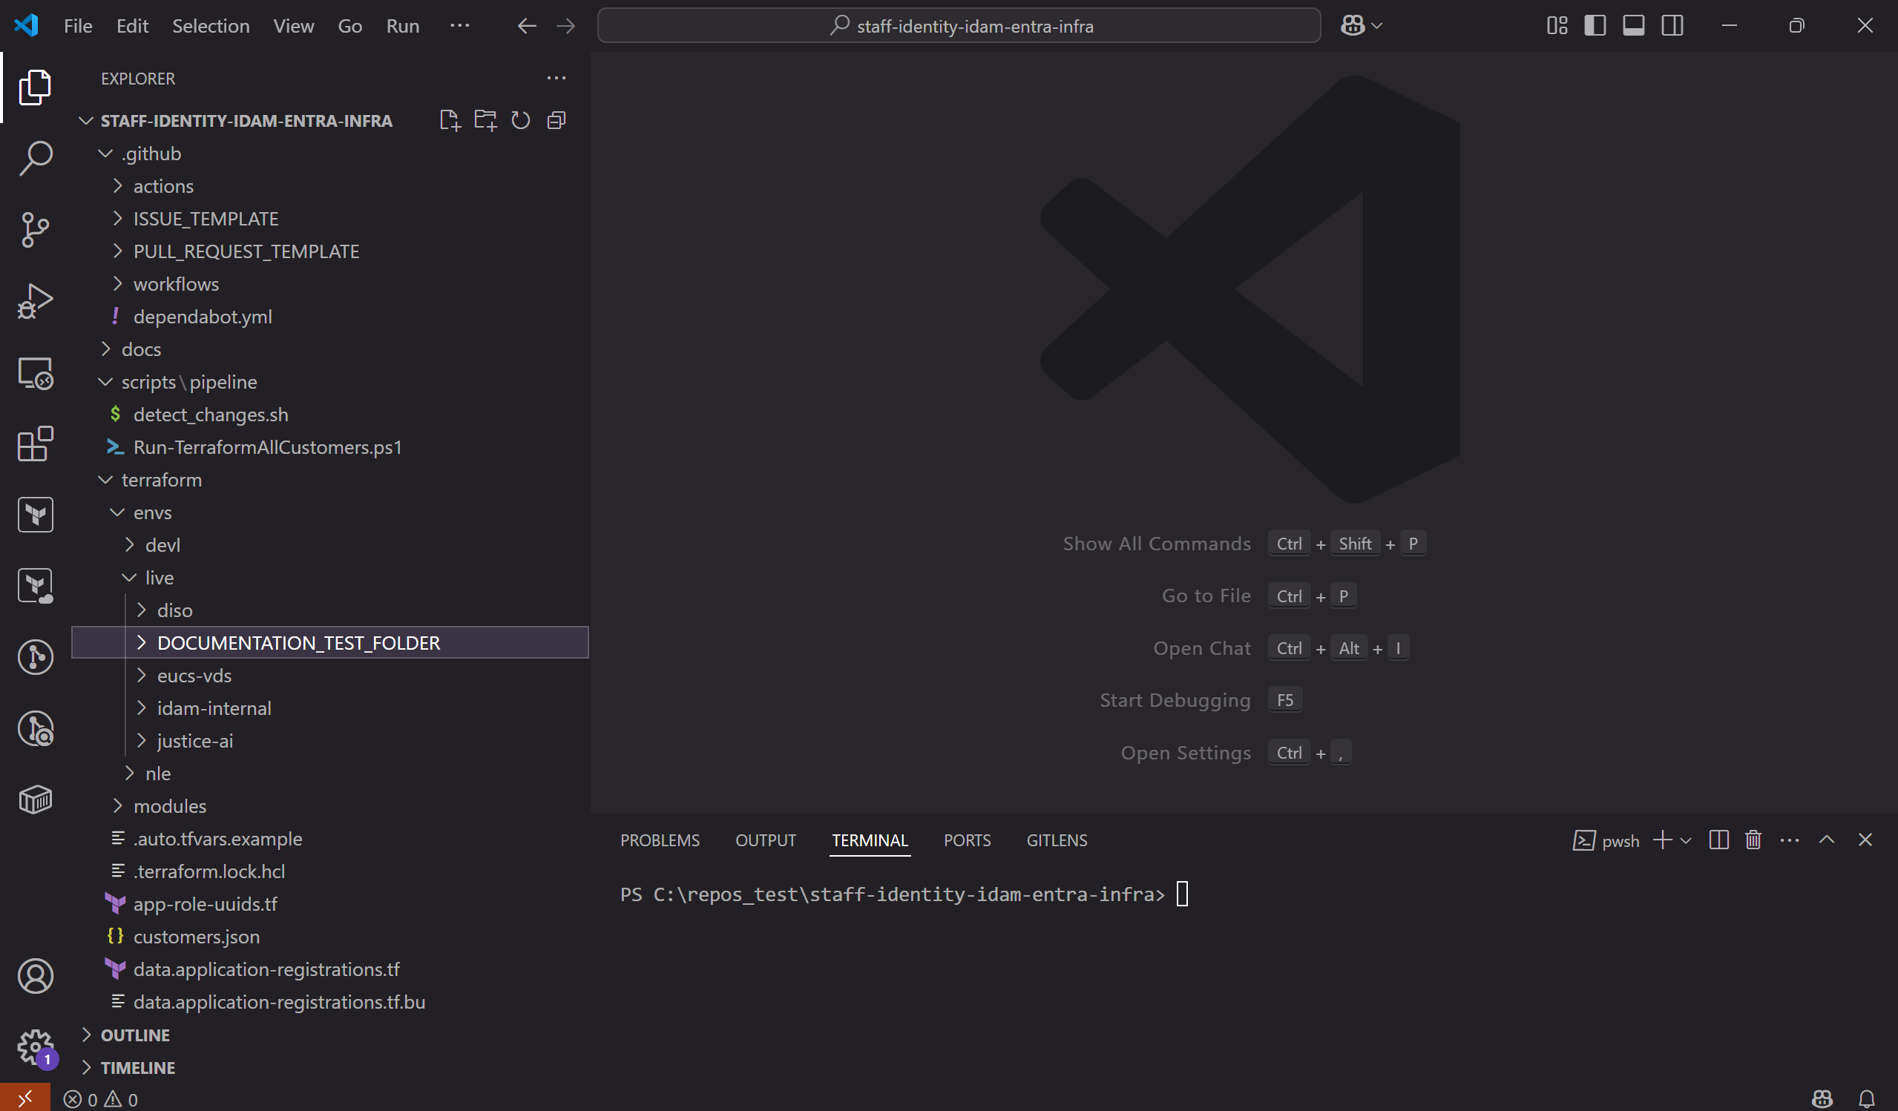Open the GitLens view

click(35, 657)
